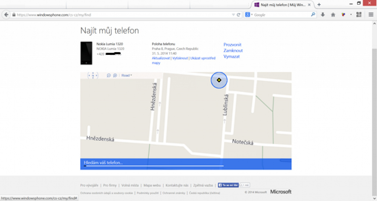Viewport: 377px width, 201px height.
Task: Click Aktualizovat to refresh location
Action: (161, 58)
